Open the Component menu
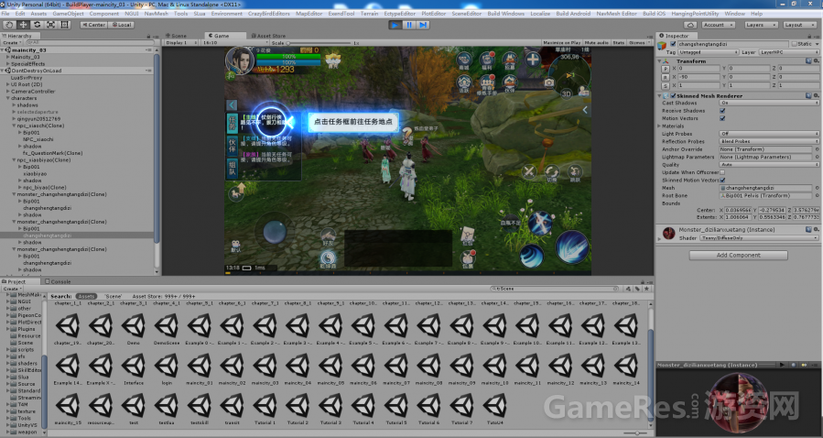Viewport: 823px width, 438px height. tap(103, 13)
